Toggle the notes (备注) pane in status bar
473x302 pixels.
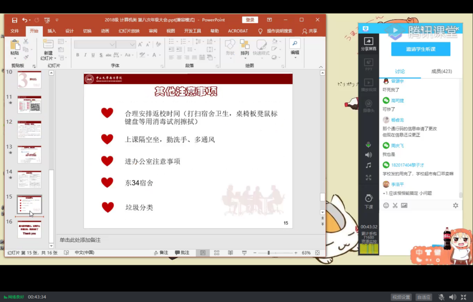coord(161,253)
